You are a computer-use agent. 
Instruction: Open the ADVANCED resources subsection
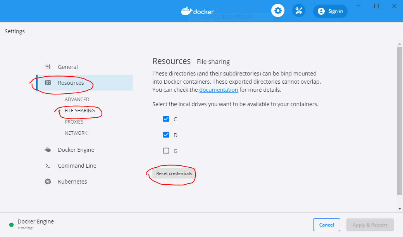[77, 99]
